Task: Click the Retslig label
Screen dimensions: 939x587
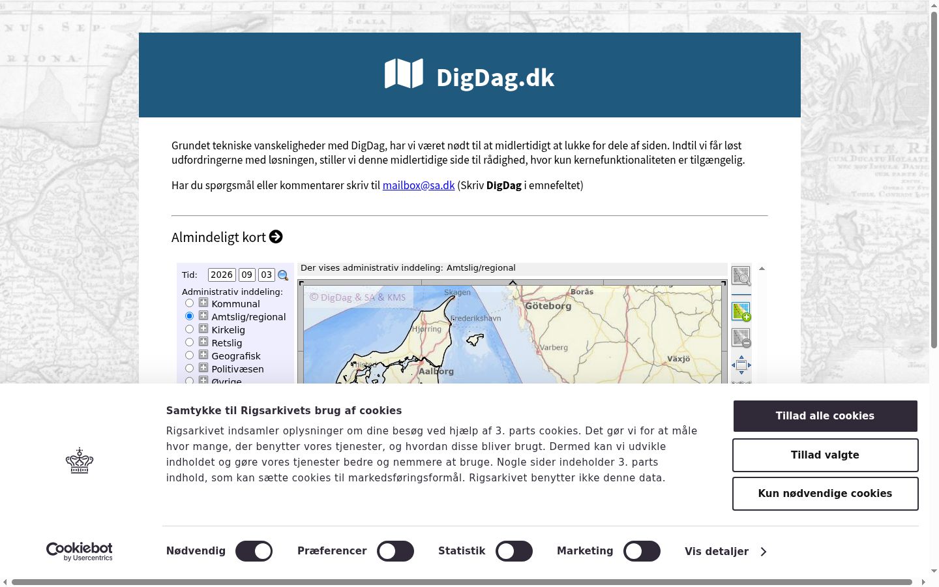Action: [x=226, y=343]
